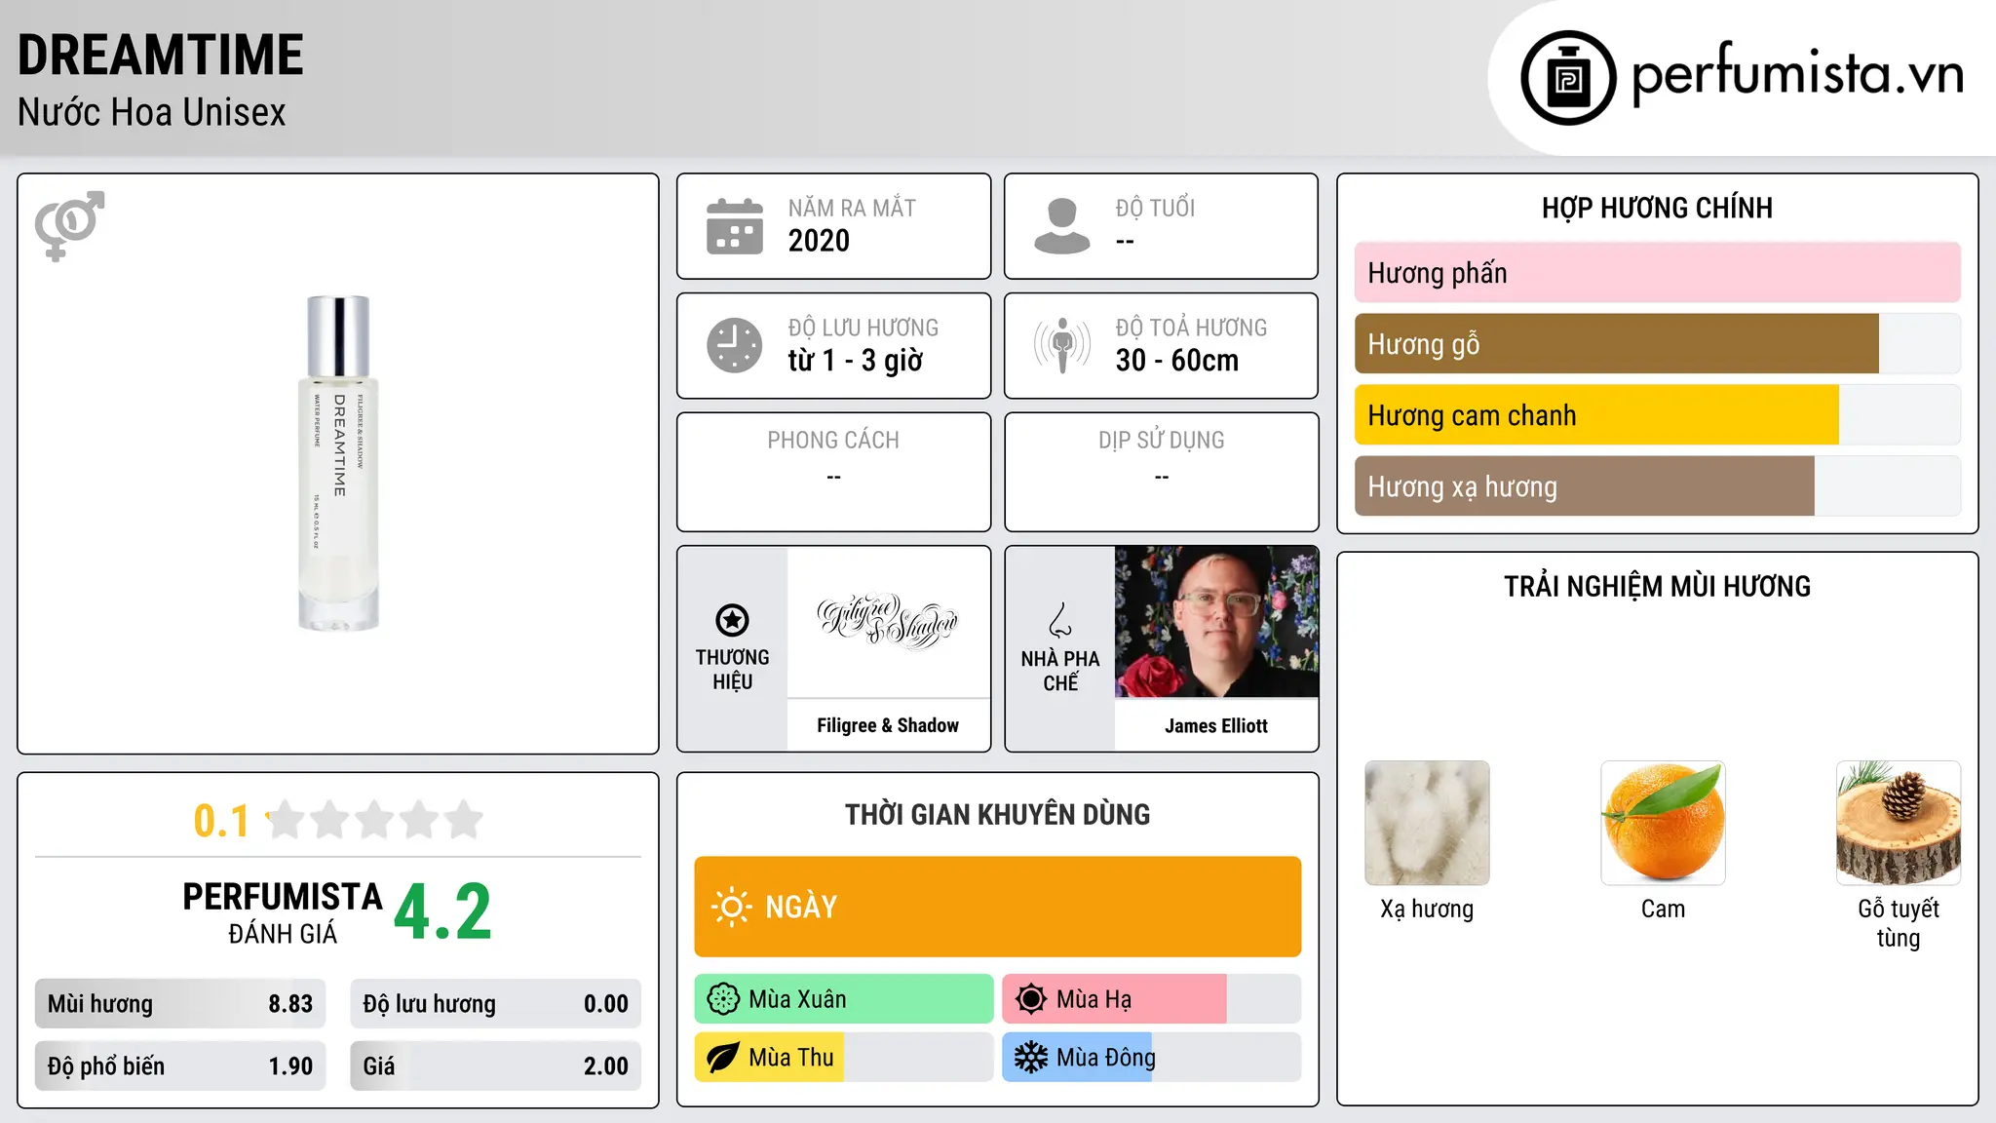Click the Mùa Đông season bar

coord(1151,1058)
